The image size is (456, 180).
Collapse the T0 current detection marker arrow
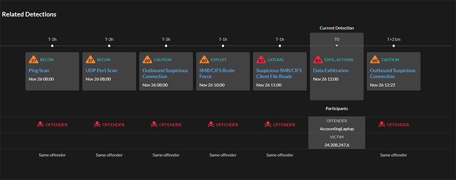coord(337,46)
